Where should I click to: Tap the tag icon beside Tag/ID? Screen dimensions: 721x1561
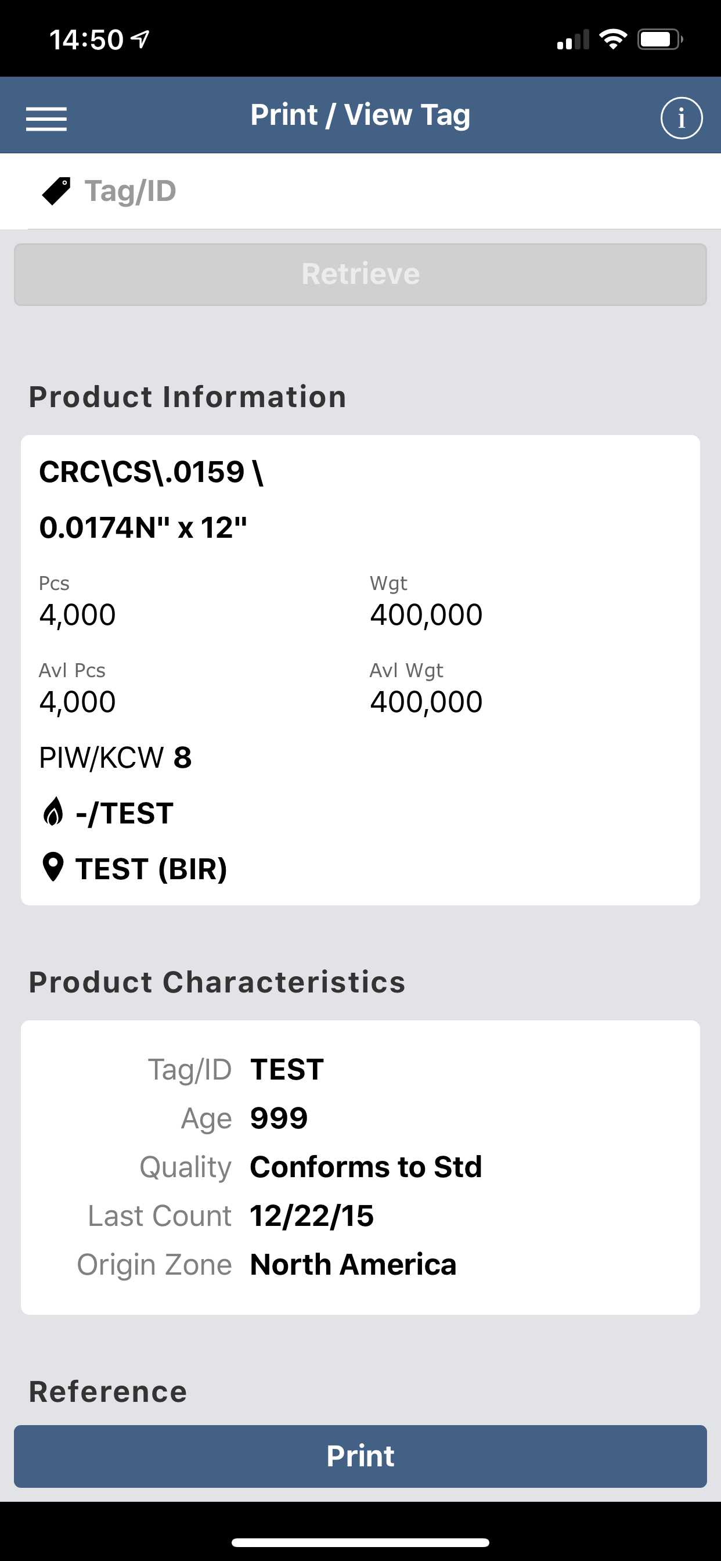[56, 191]
